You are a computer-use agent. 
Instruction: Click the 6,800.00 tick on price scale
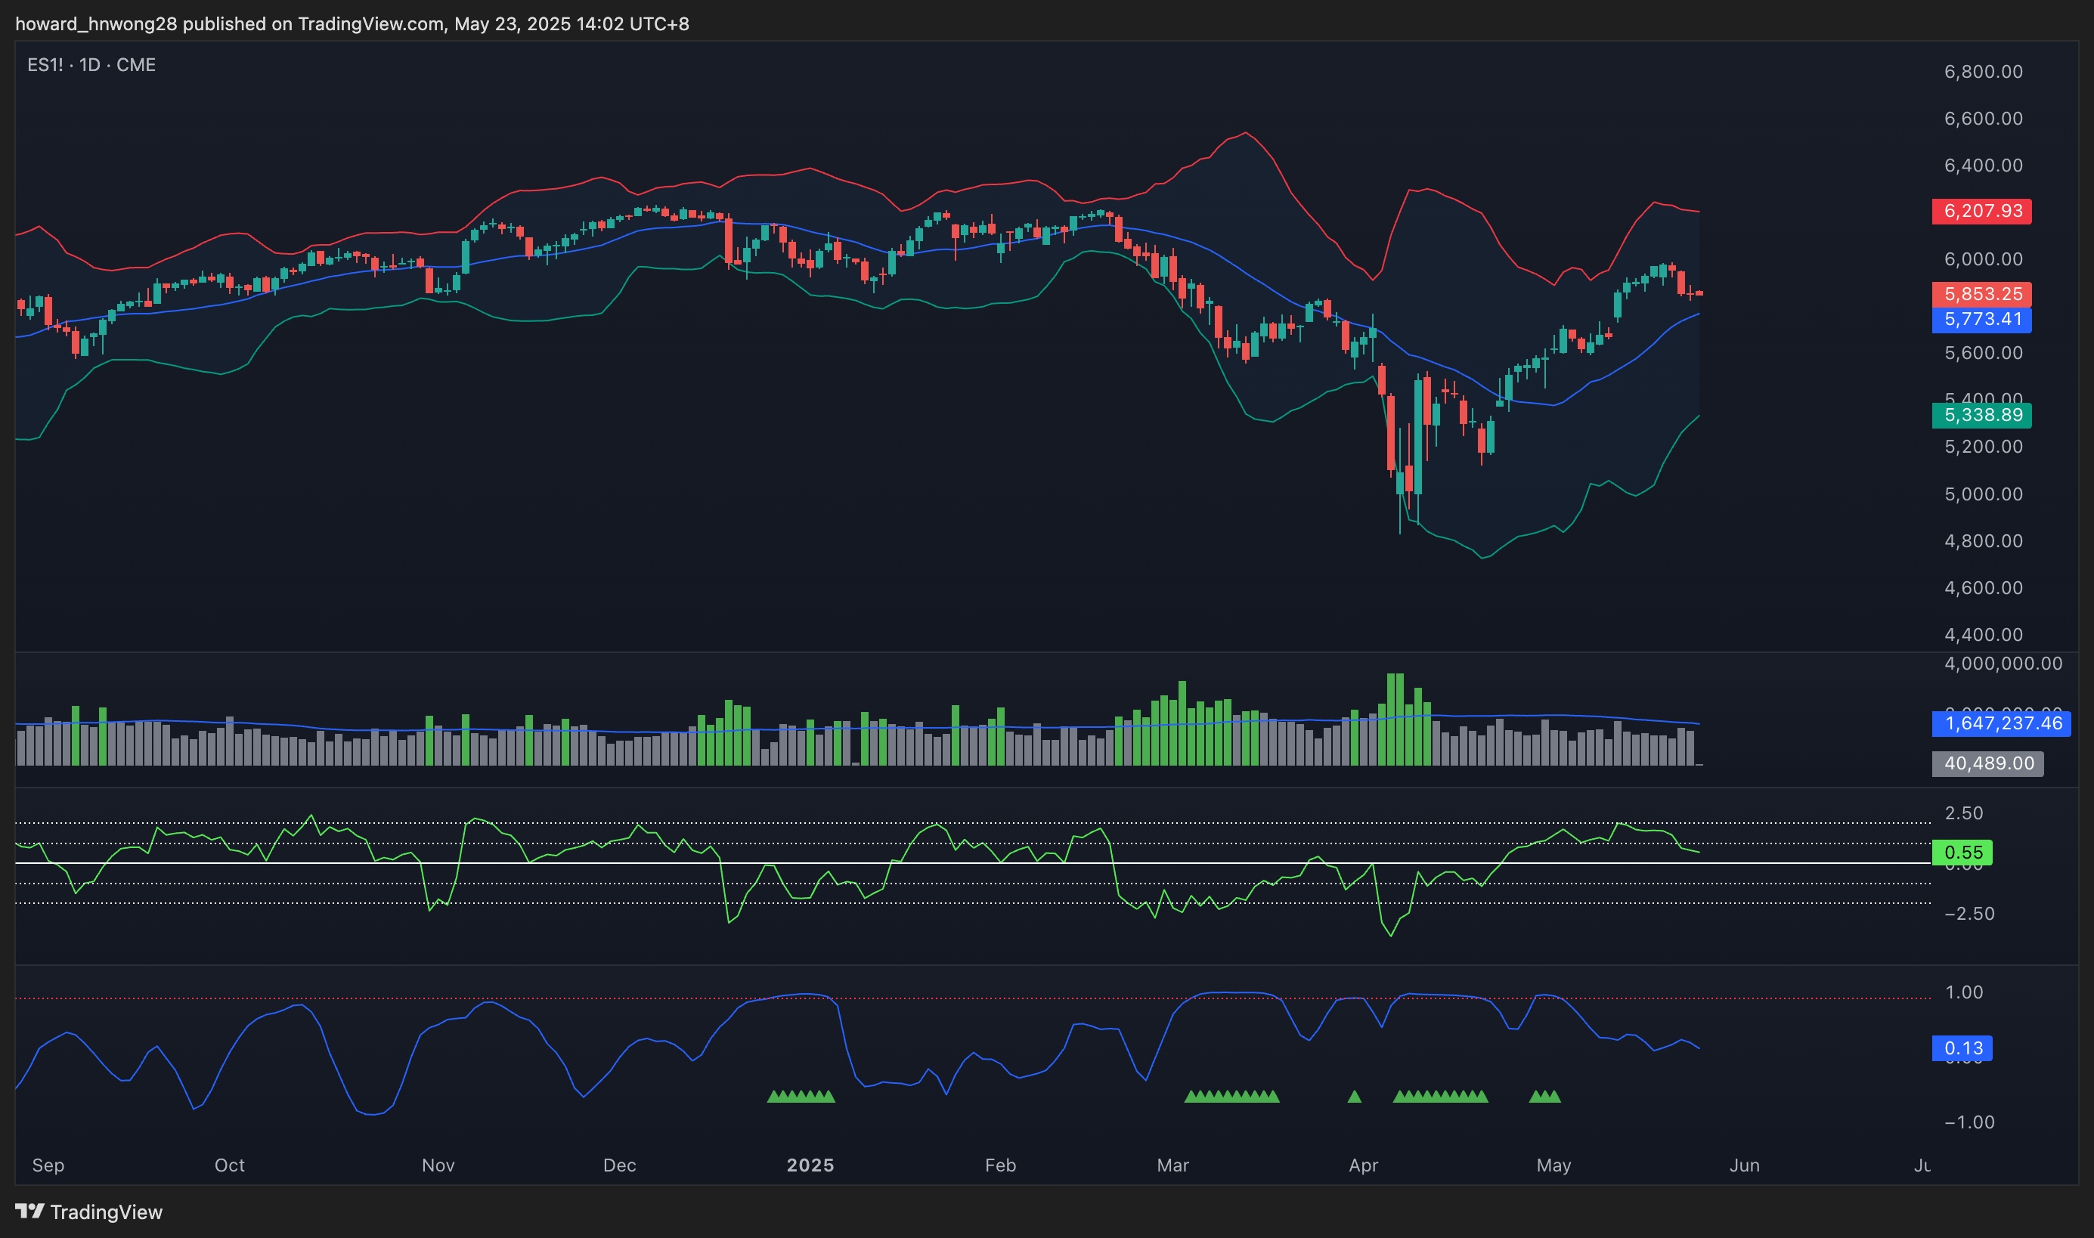[x=1983, y=72]
